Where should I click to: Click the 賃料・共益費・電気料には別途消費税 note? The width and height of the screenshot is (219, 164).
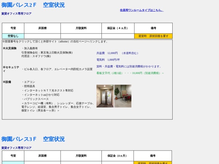pos(128,67)
